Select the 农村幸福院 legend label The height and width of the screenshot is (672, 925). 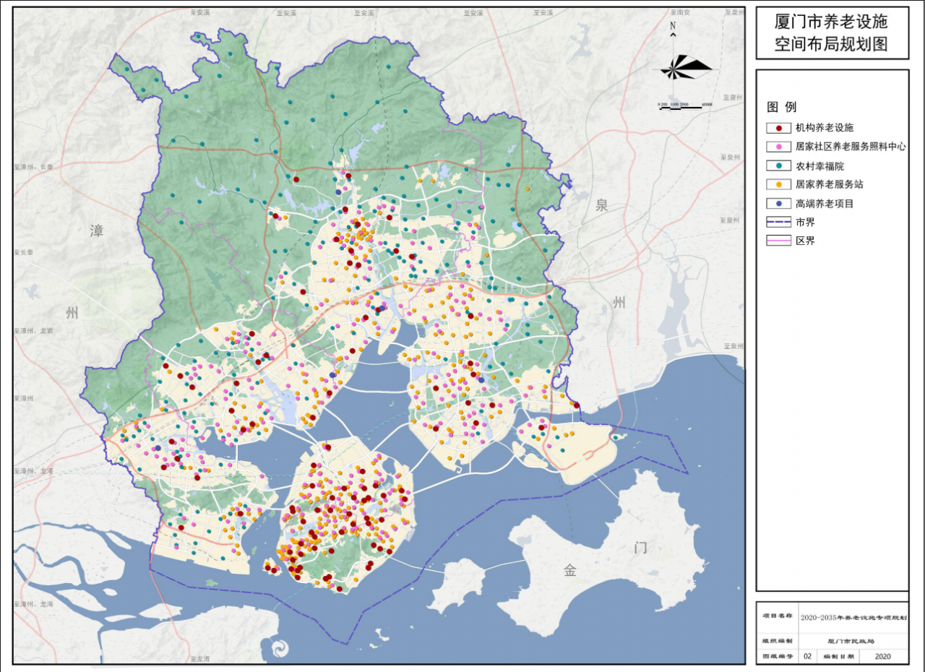click(820, 165)
